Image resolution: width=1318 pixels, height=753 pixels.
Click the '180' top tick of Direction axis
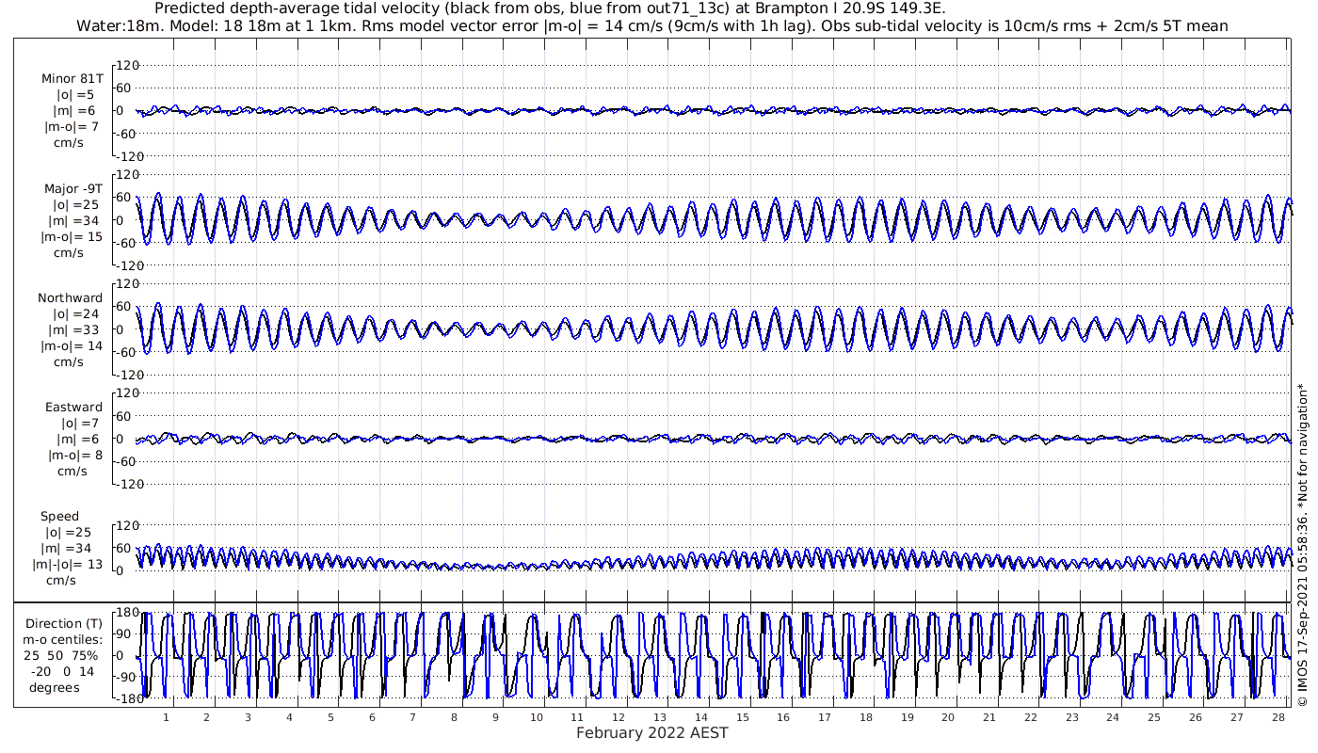tap(126, 614)
